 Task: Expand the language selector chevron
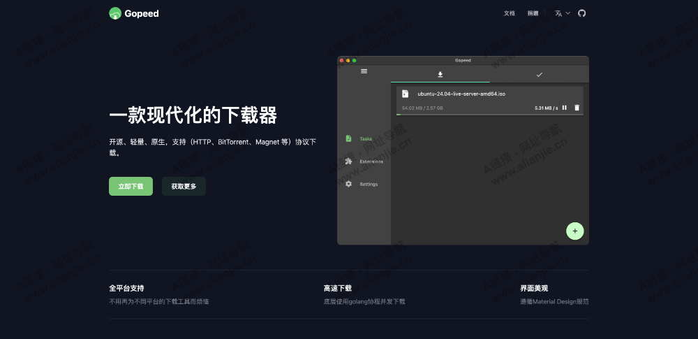coord(567,13)
